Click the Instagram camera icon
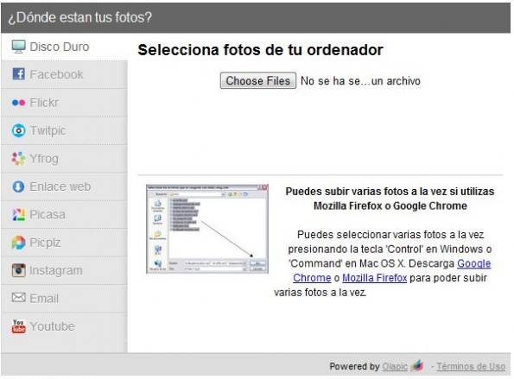 [18, 270]
